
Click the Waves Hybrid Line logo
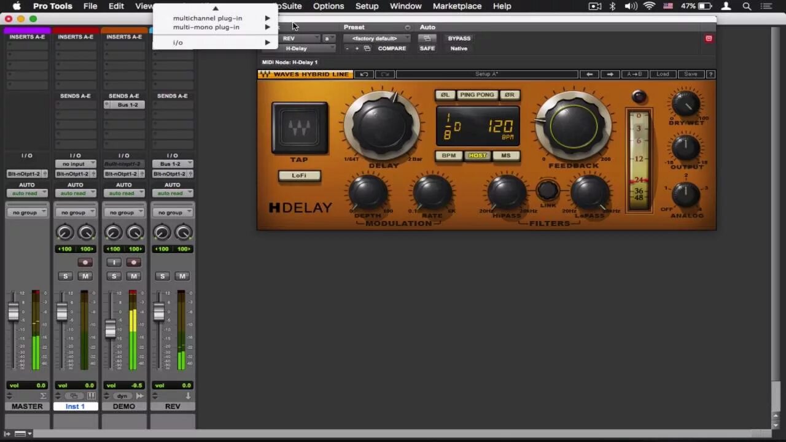click(x=305, y=74)
